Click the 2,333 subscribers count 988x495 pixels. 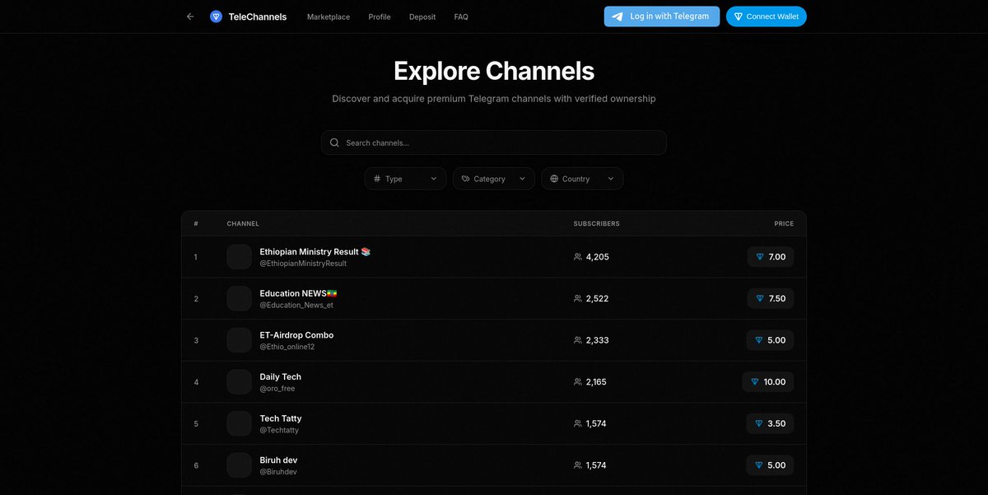(597, 340)
